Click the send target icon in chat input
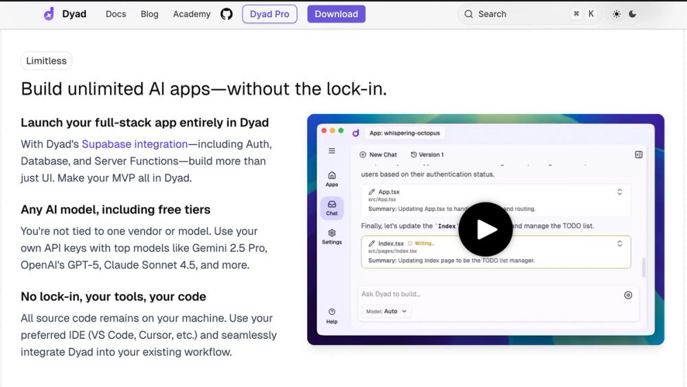This screenshot has width=687, height=387. coord(628,295)
